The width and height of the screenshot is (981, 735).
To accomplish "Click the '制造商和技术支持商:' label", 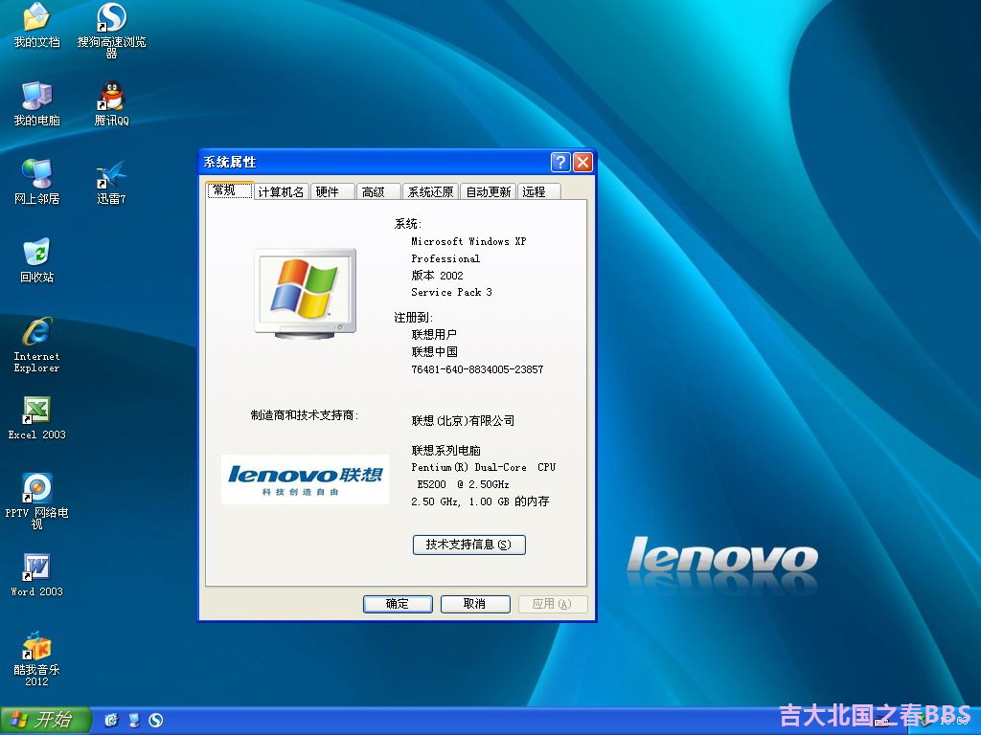I will tap(305, 415).
